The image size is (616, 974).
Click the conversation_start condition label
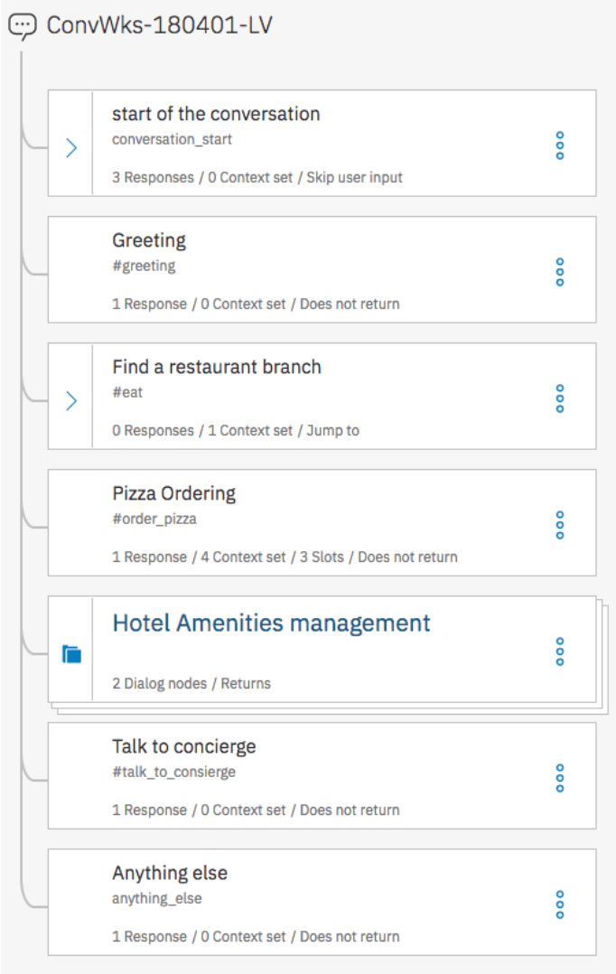[172, 139]
